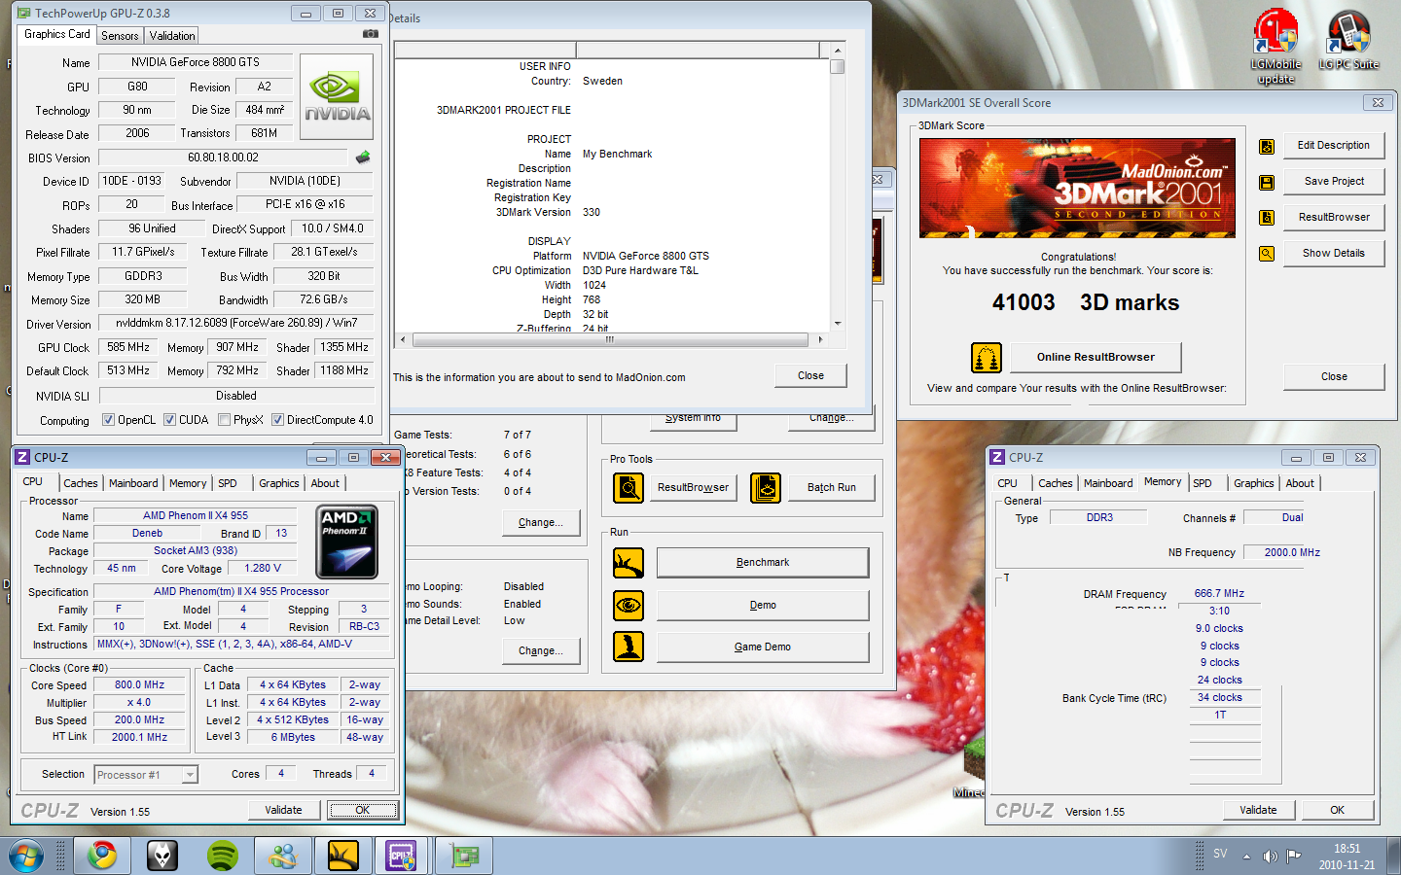Click the Benchmark run icon

click(x=629, y=563)
